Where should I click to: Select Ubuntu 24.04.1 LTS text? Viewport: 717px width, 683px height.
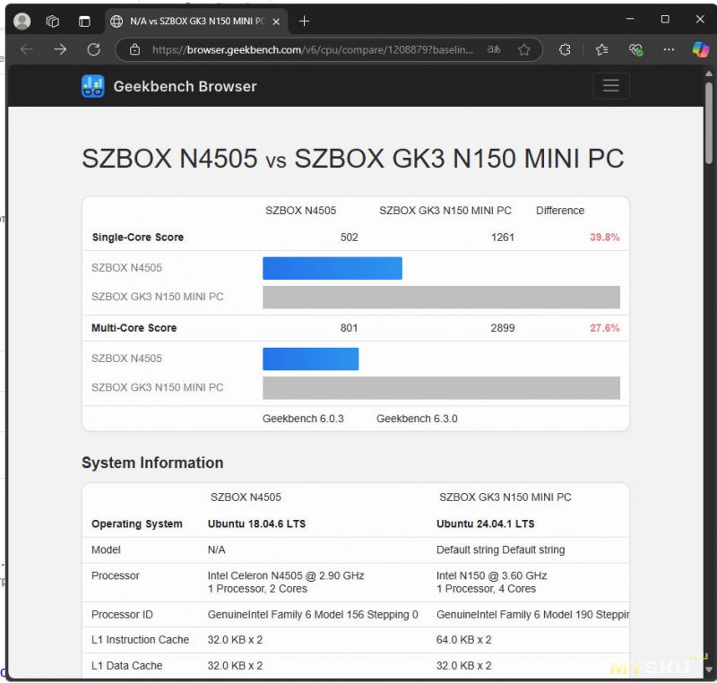(485, 524)
